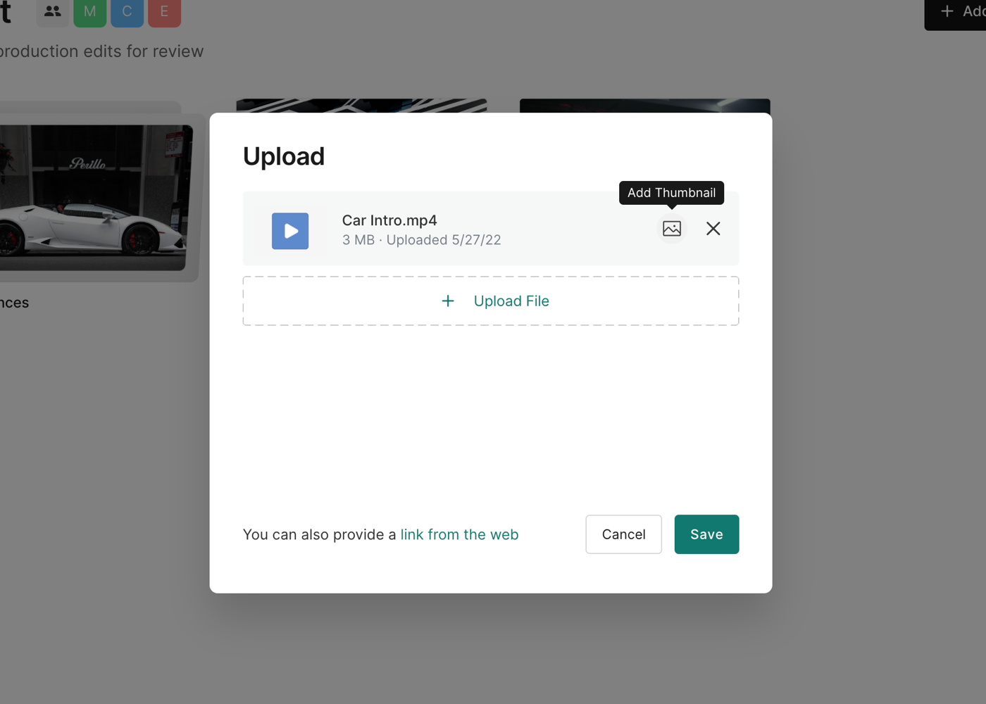Image resolution: width=986 pixels, height=704 pixels.
Task: Open the link from the web option
Action: (x=459, y=534)
